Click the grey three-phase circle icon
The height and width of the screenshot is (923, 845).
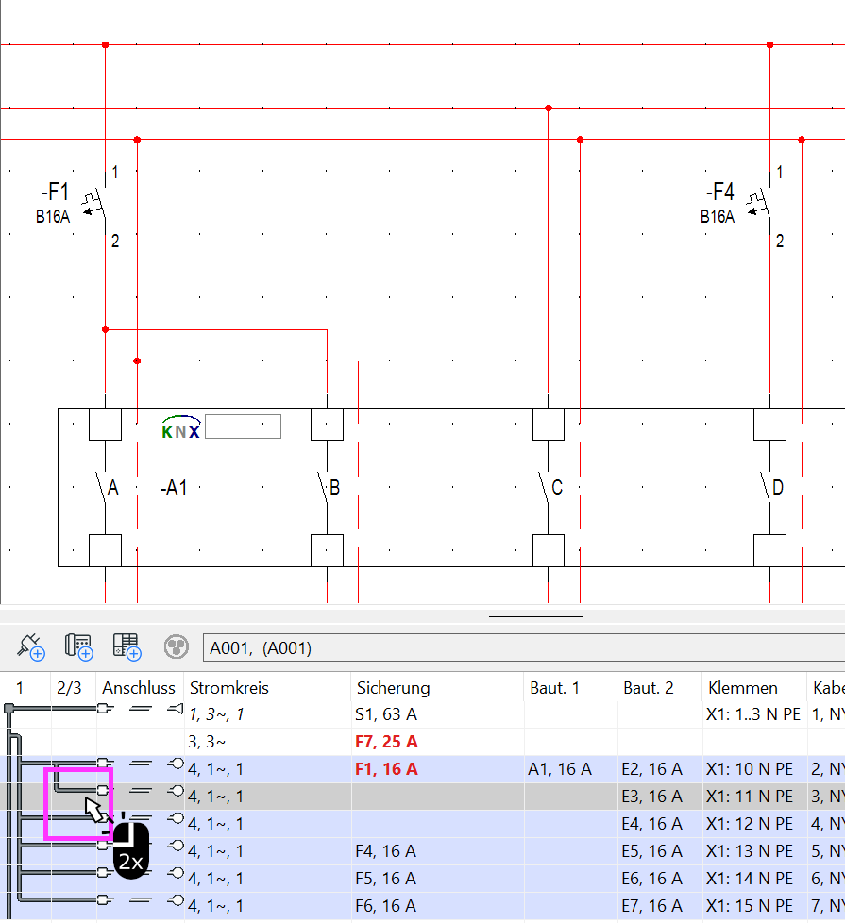[176, 646]
